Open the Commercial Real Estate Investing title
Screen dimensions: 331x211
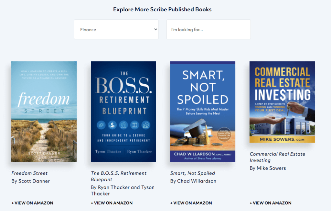277,157
